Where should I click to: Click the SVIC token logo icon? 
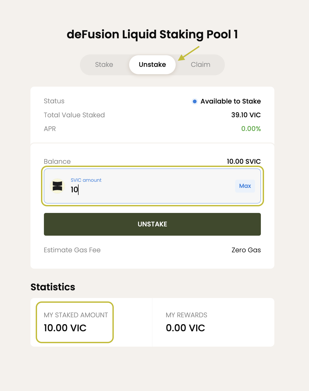click(57, 186)
